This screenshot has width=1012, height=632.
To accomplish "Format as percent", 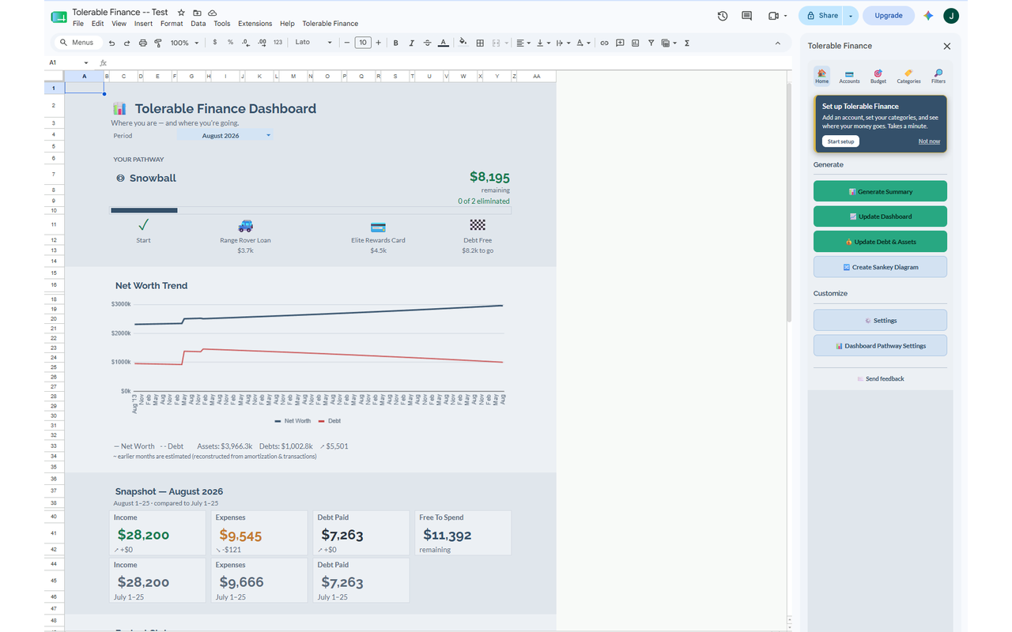I will 230,43.
